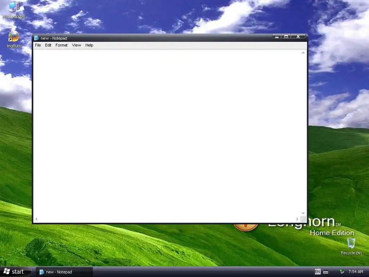The width and height of the screenshot is (369, 277).
Task: Click the resize grip at Notepad corner
Action: pyautogui.click(x=303, y=219)
